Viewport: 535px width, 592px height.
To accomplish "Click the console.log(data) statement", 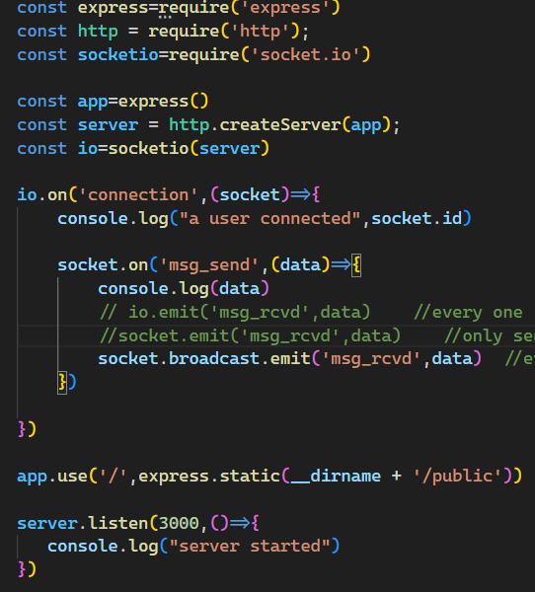I will (x=184, y=289).
